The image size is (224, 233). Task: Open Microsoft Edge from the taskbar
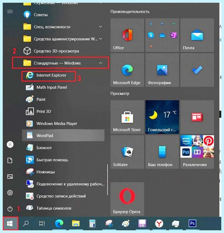pos(59,223)
